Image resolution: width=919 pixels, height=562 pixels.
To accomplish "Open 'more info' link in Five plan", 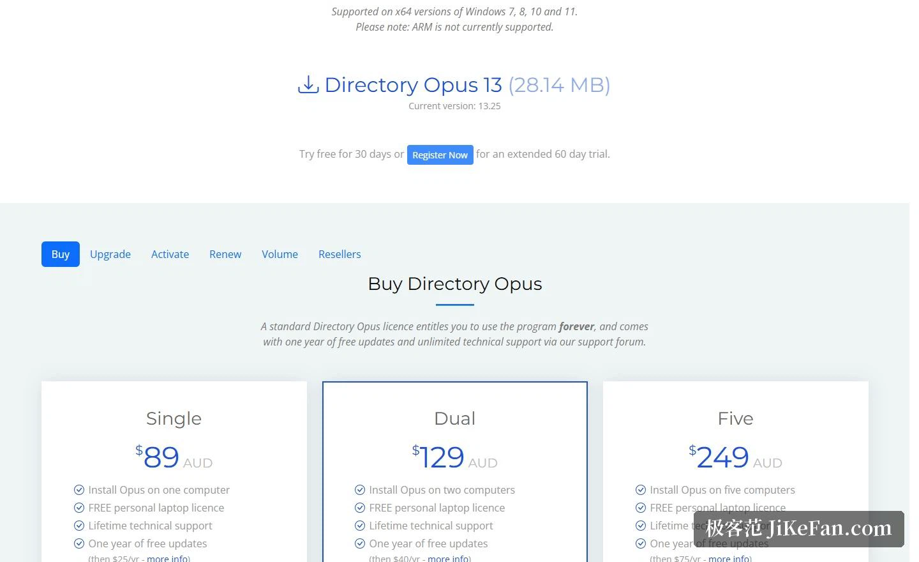I will [x=729, y=558].
